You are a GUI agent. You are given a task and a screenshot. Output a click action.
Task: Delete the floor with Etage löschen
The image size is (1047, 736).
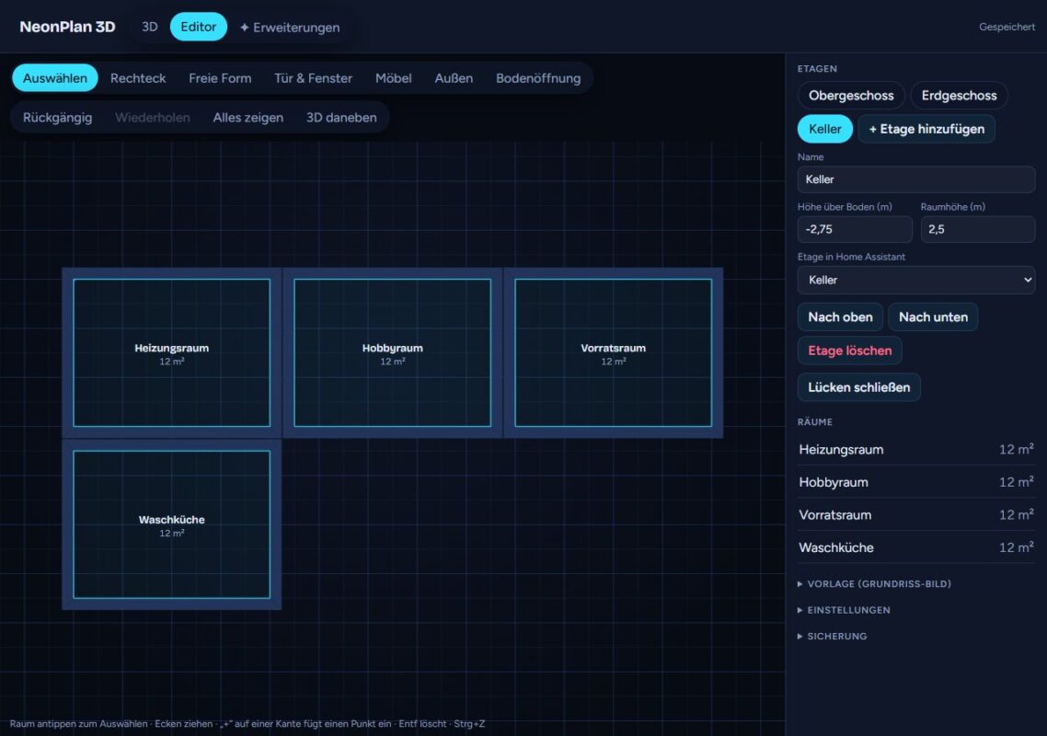pos(849,351)
